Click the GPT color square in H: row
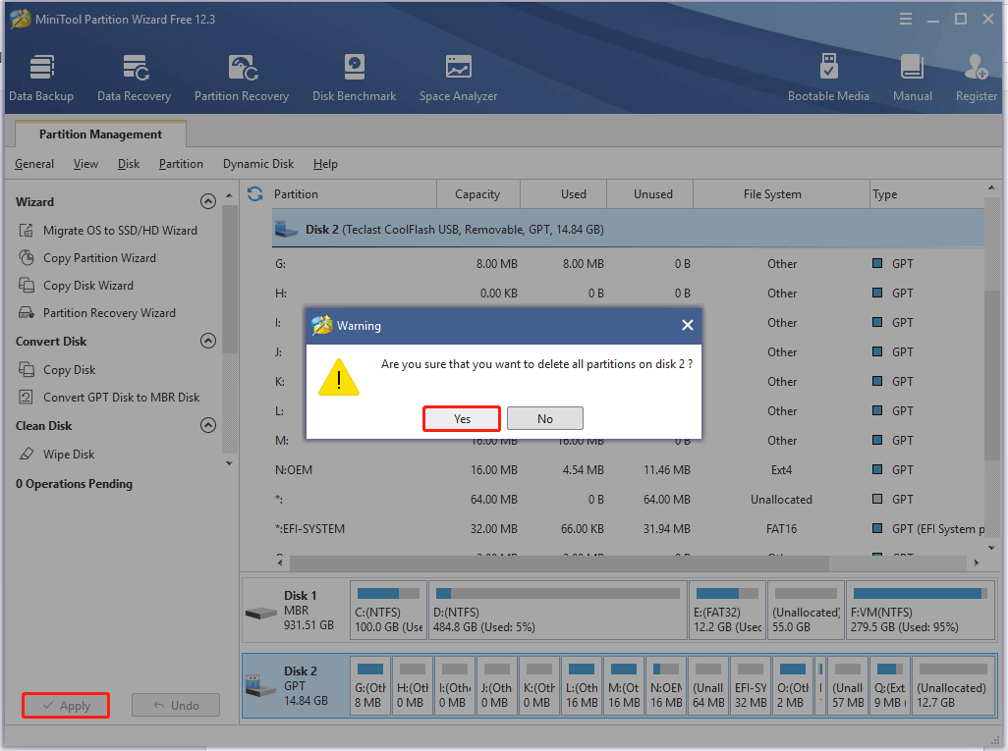Screen dimensions: 1008x751 tap(877, 293)
